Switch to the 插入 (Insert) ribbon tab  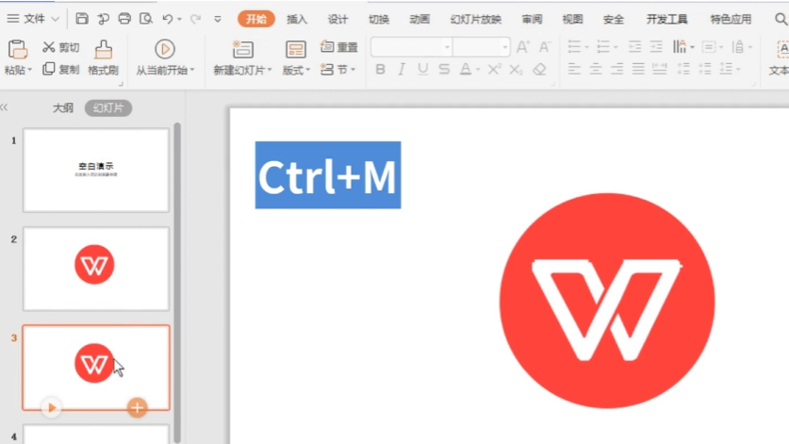[296, 19]
